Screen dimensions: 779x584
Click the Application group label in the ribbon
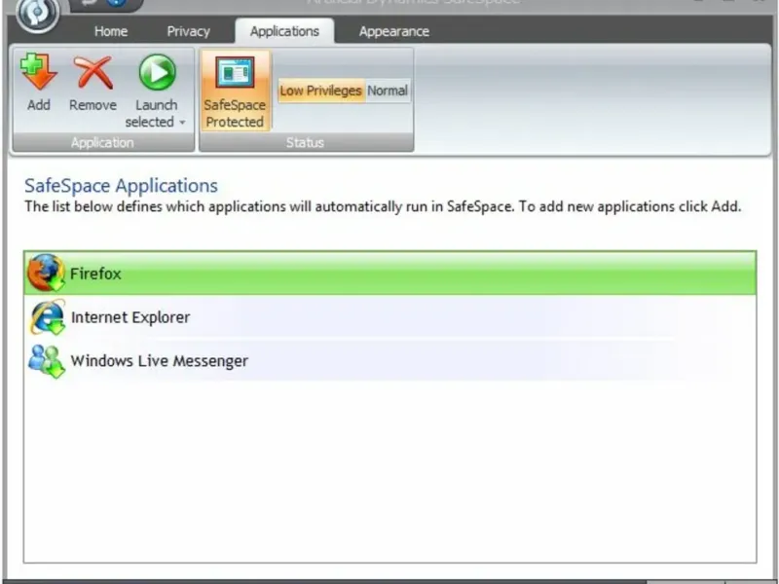click(x=102, y=143)
